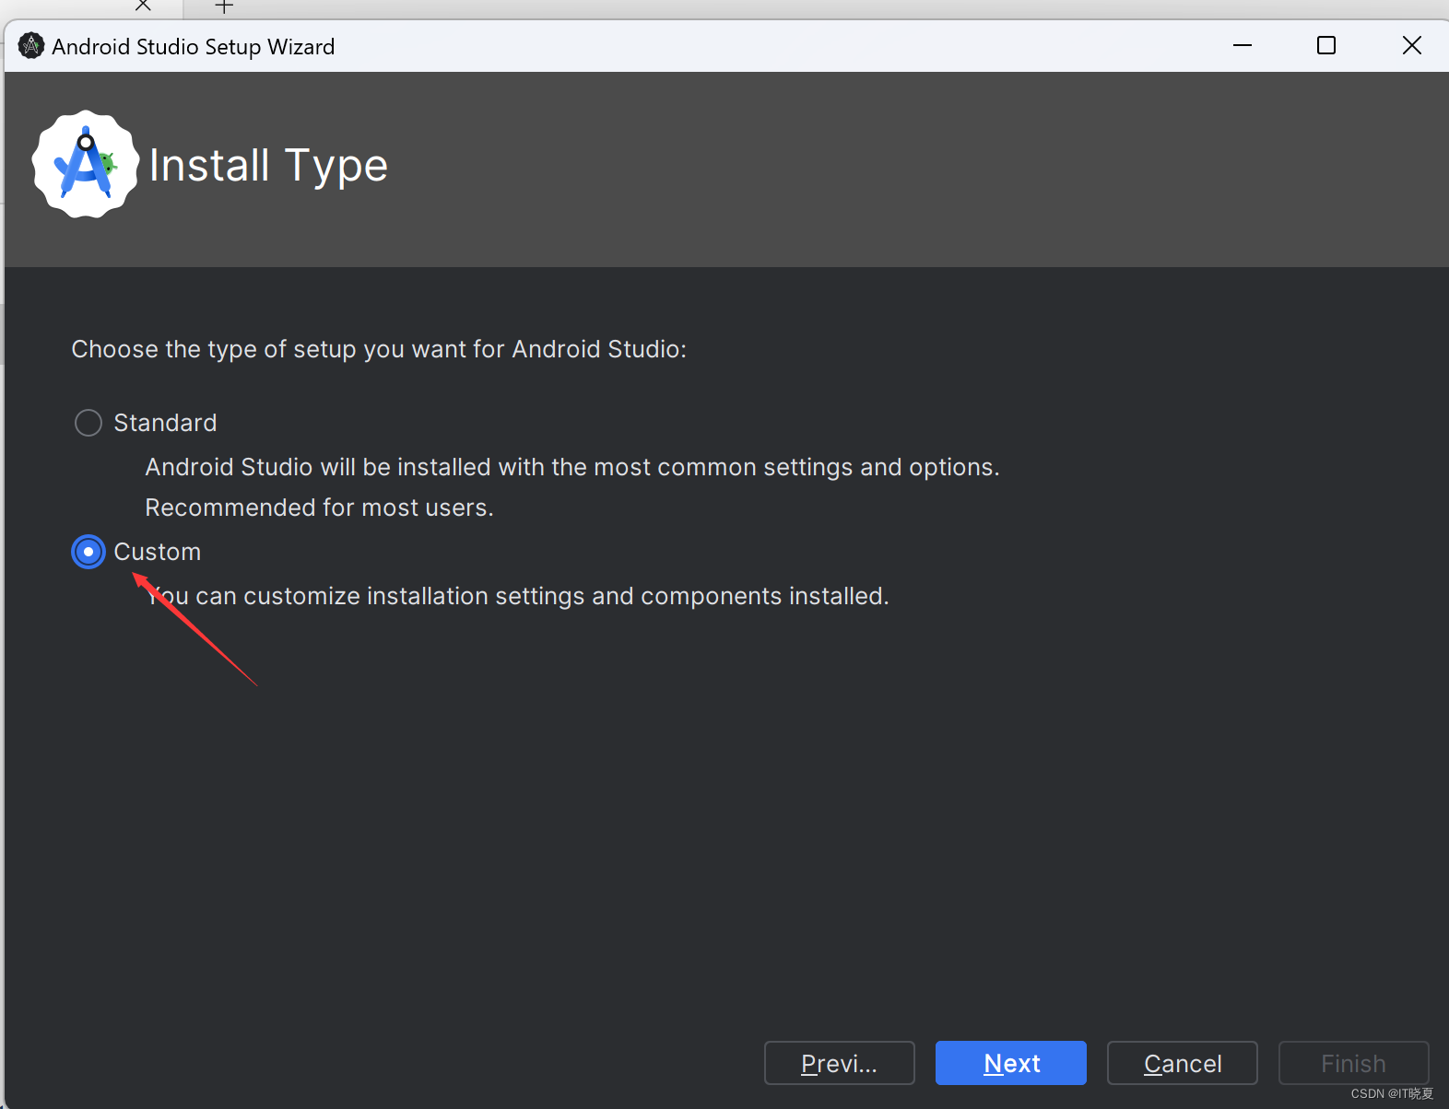Click 'Android Studio will be installed' description
This screenshot has width=1449, height=1109.
[x=572, y=467]
